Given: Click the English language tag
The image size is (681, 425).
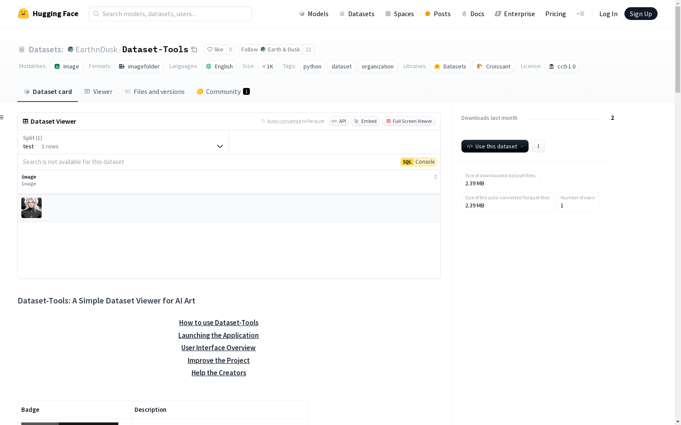Looking at the screenshot, I should point(219,66).
